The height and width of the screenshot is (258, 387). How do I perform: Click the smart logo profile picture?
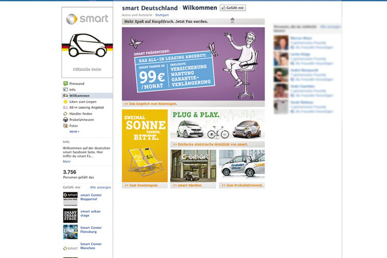tap(87, 42)
